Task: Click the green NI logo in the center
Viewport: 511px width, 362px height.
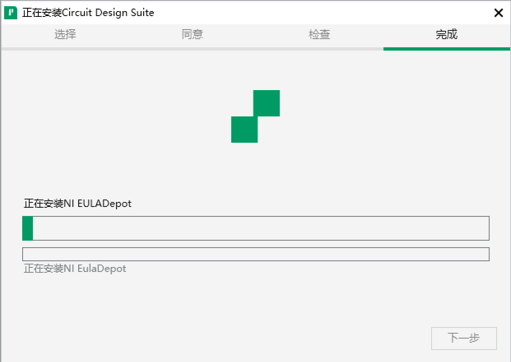Action: click(x=255, y=116)
